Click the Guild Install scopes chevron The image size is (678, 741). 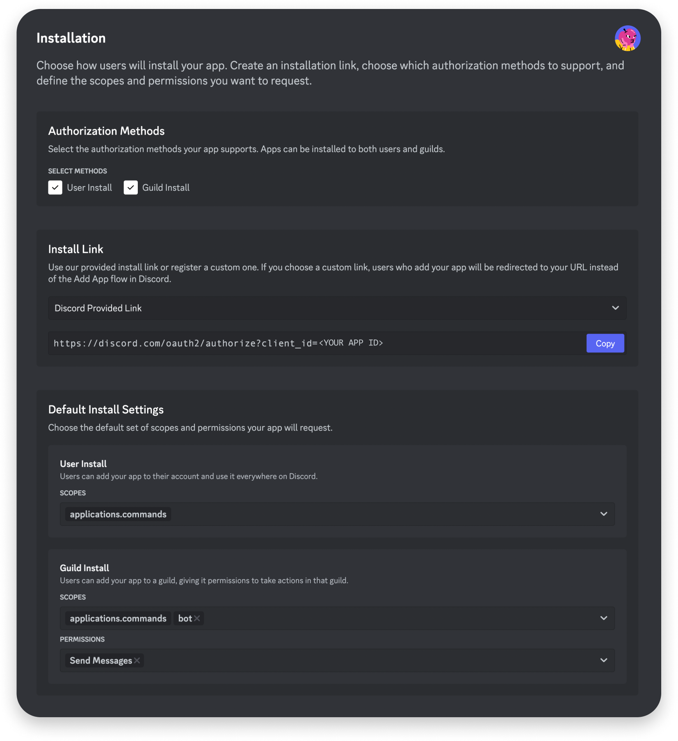coord(604,618)
